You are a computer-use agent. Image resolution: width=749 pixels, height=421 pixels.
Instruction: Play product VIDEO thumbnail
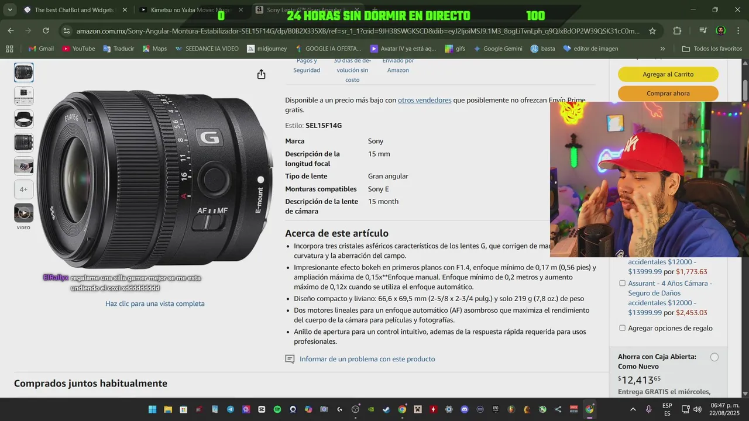(x=23, y=213)
